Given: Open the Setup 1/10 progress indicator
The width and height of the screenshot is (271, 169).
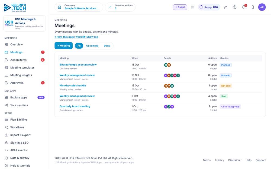Looking at the screenshot, I should pos(209,7).
